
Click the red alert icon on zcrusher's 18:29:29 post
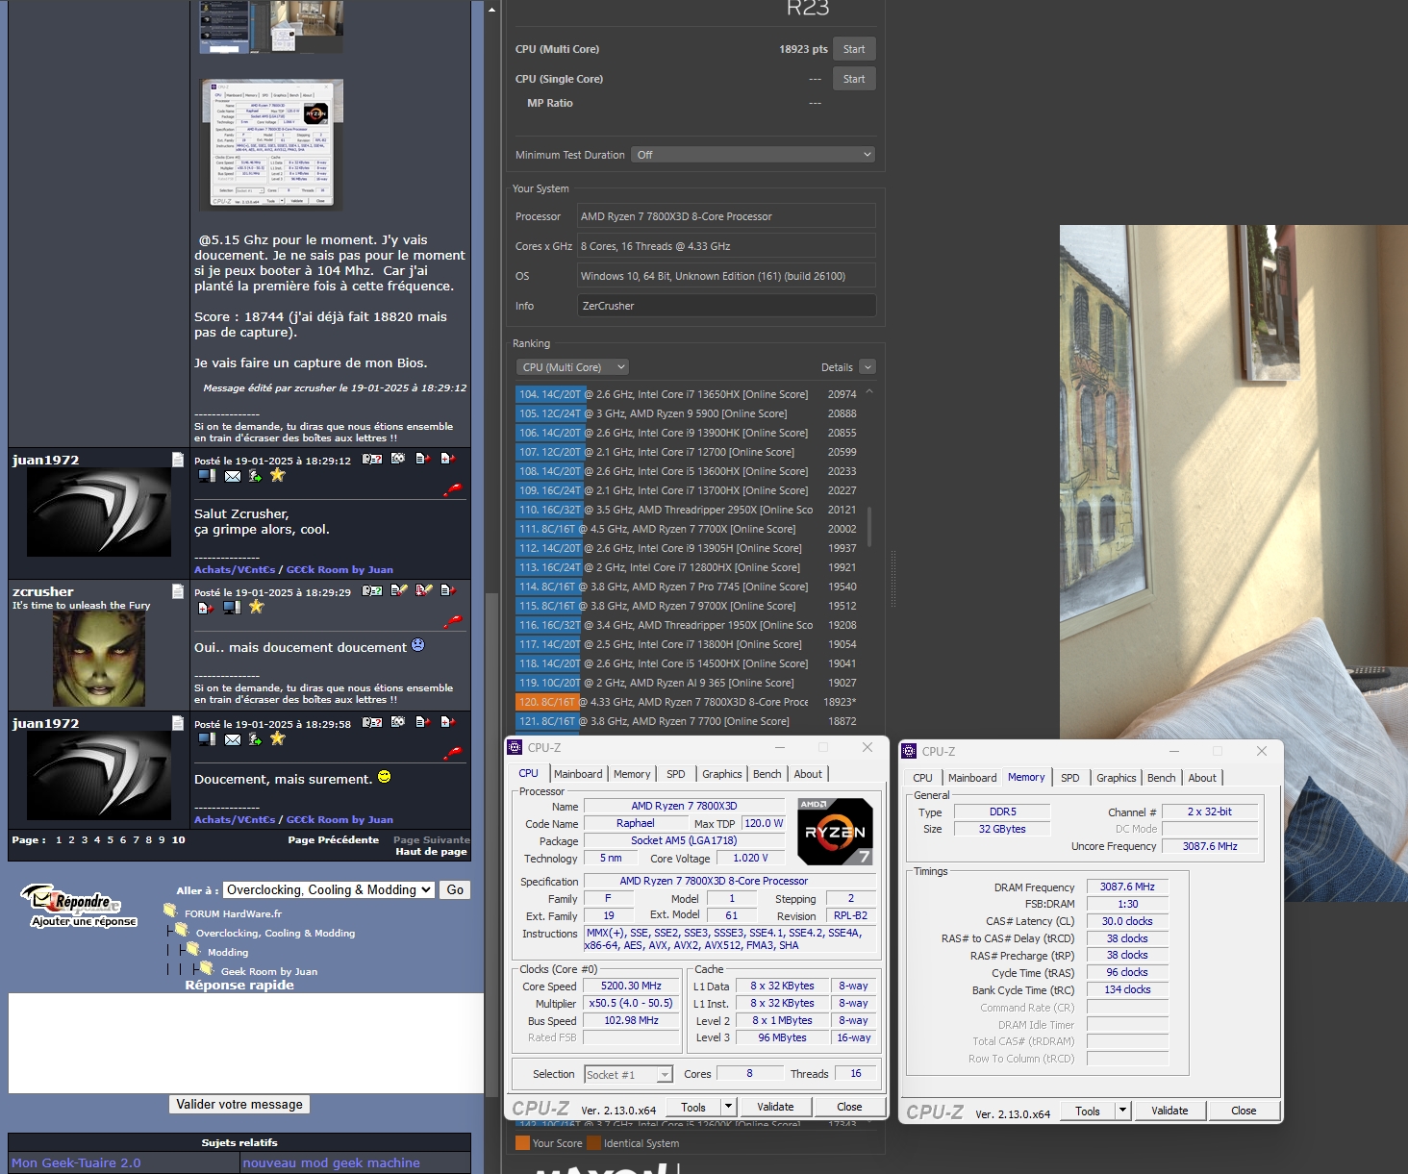(x=452, y=621)
